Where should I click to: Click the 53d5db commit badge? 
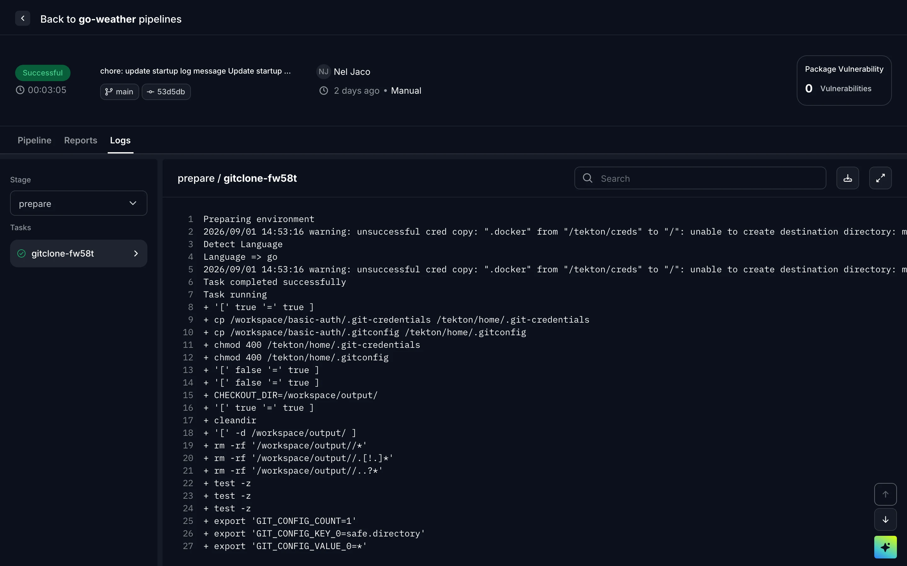166,92
